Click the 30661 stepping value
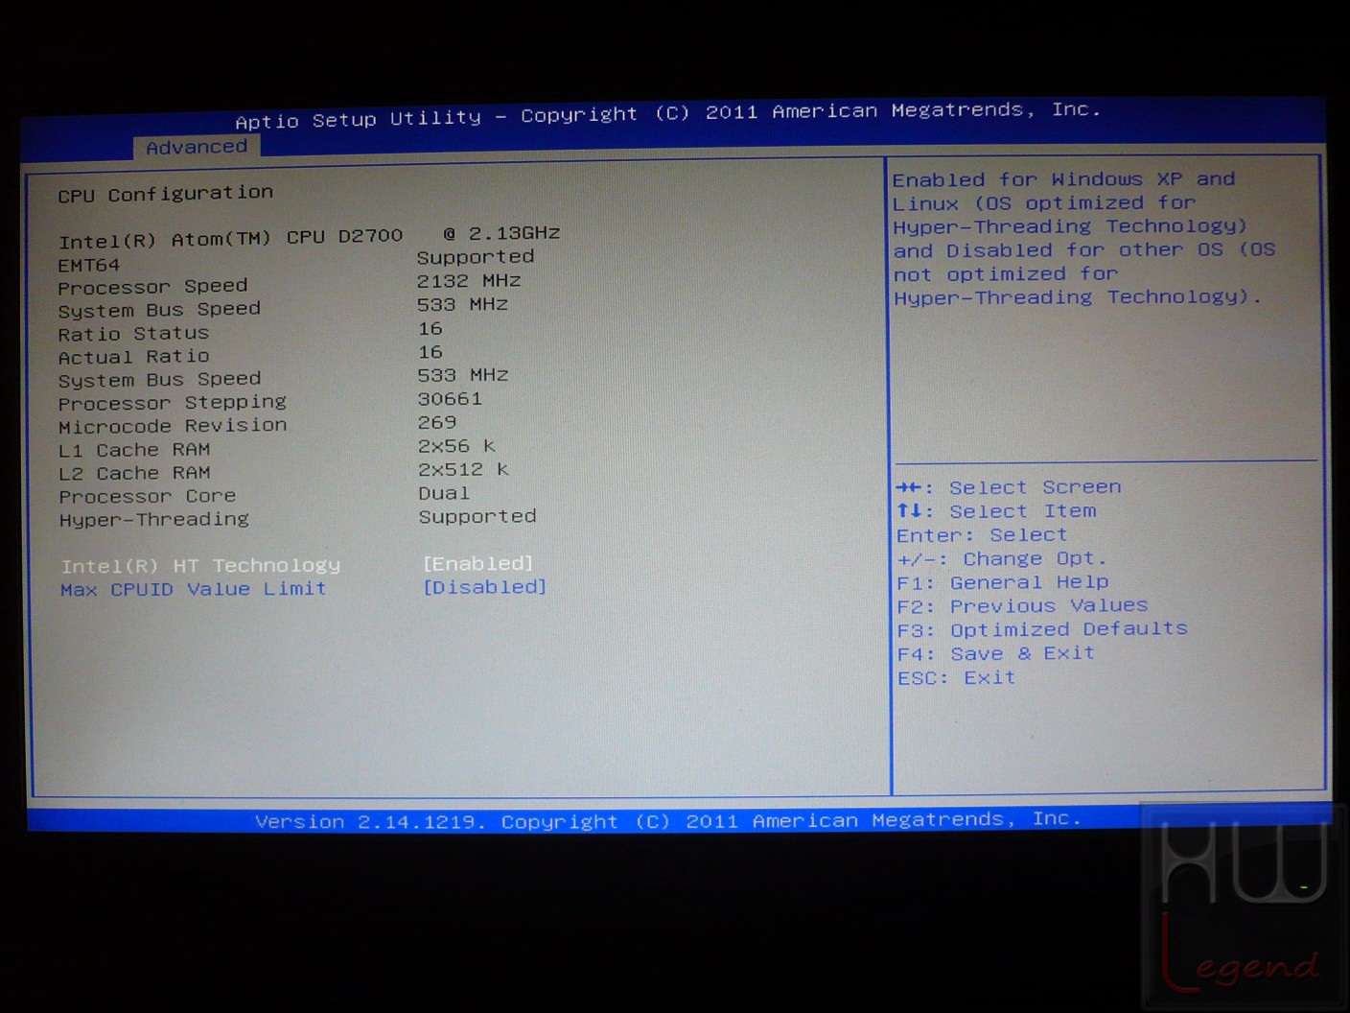The image size is (1350, 1013). (x=450, y=398)
